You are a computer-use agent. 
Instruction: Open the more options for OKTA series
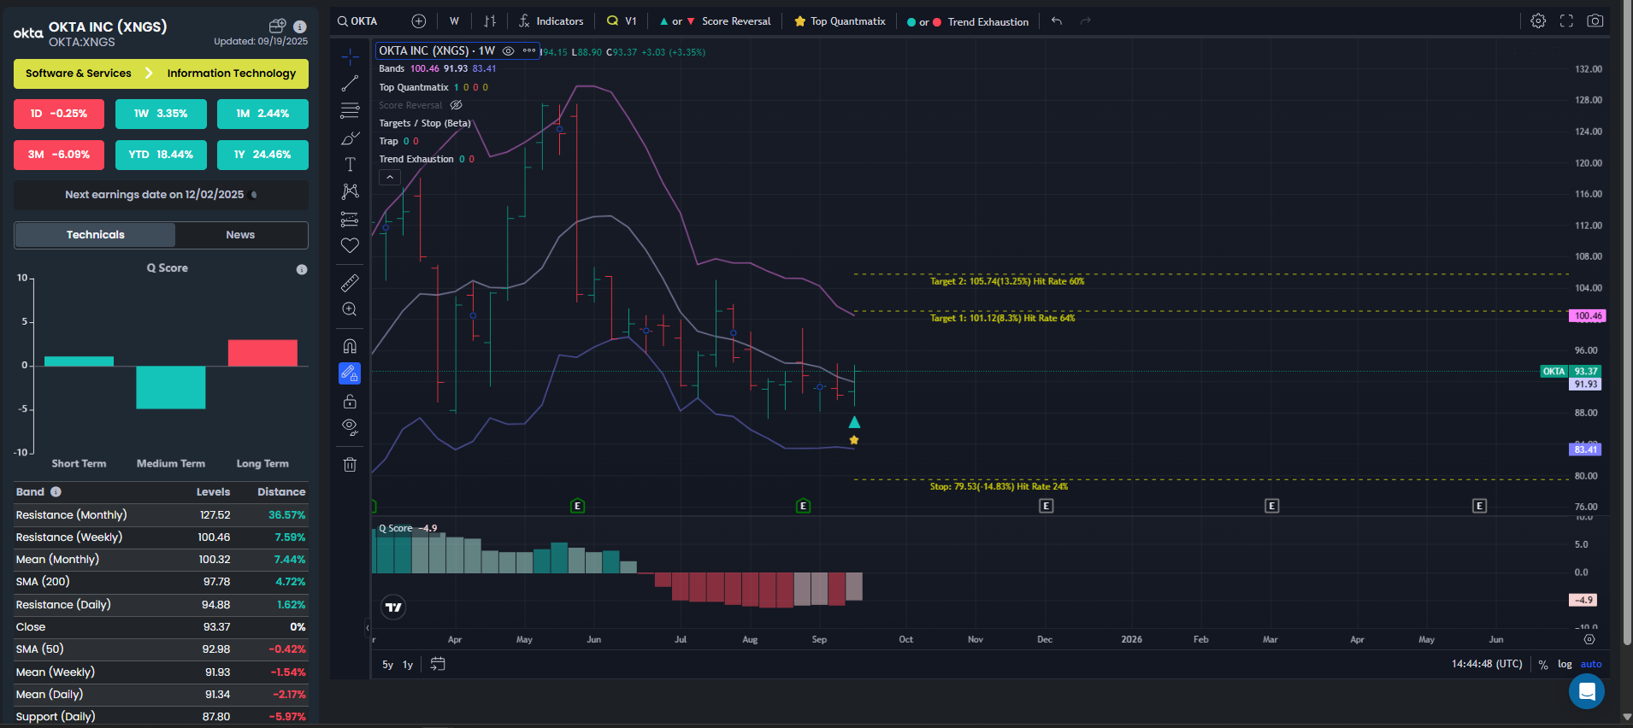point(529,51)
